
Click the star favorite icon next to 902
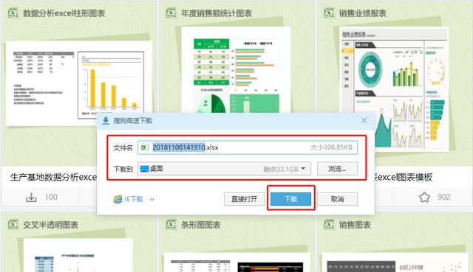point(424,198)
